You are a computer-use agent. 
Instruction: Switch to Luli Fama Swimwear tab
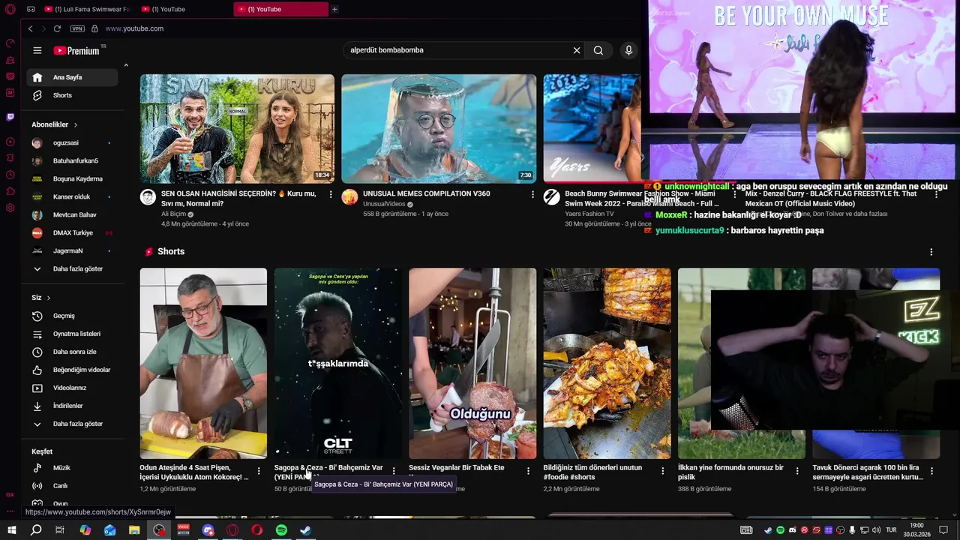[x=87, y=9]
